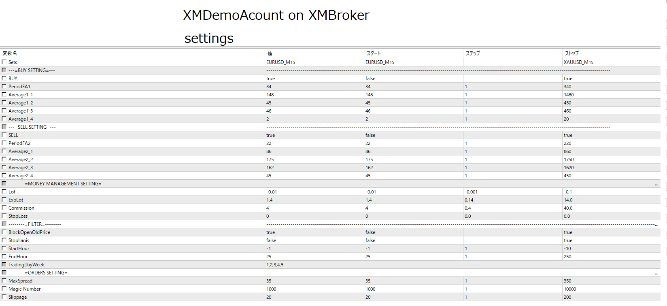Select the ExpLot step value 0.14

(469, 200)
